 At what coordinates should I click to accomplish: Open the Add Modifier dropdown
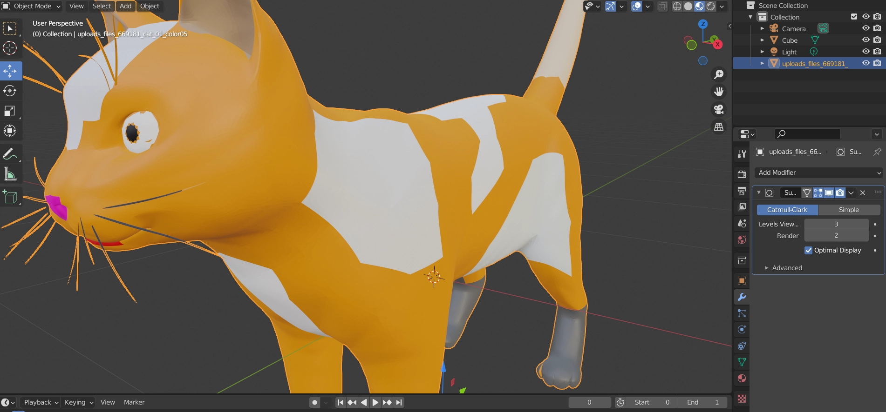pyautogui.click(x=818, y=173)
